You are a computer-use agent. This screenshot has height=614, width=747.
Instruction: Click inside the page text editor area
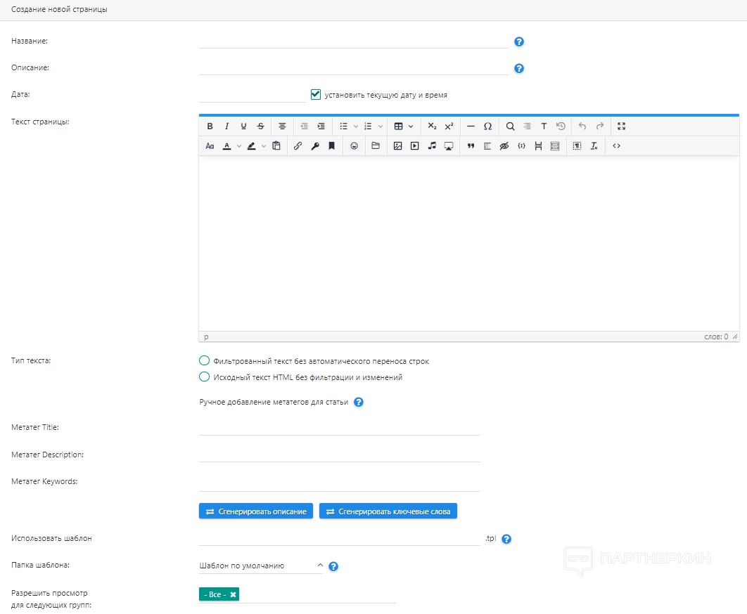[x=468, y=243]
